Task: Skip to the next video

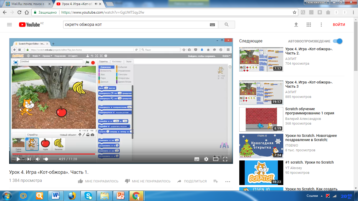Action: [x=29, y=159]
